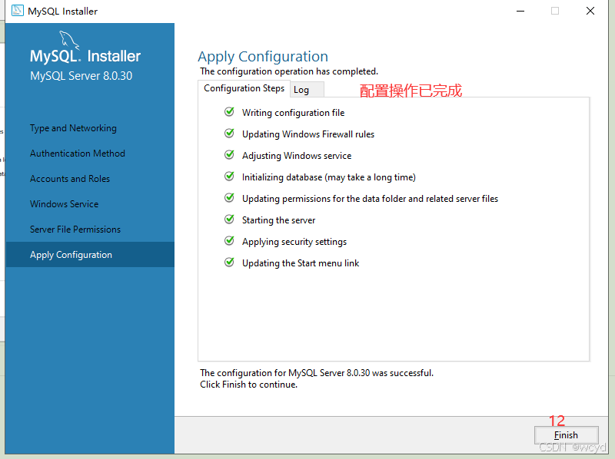Select the highlighted Apply Configuration step
This screenshot has width=615, height=459.
pos(71,255)
